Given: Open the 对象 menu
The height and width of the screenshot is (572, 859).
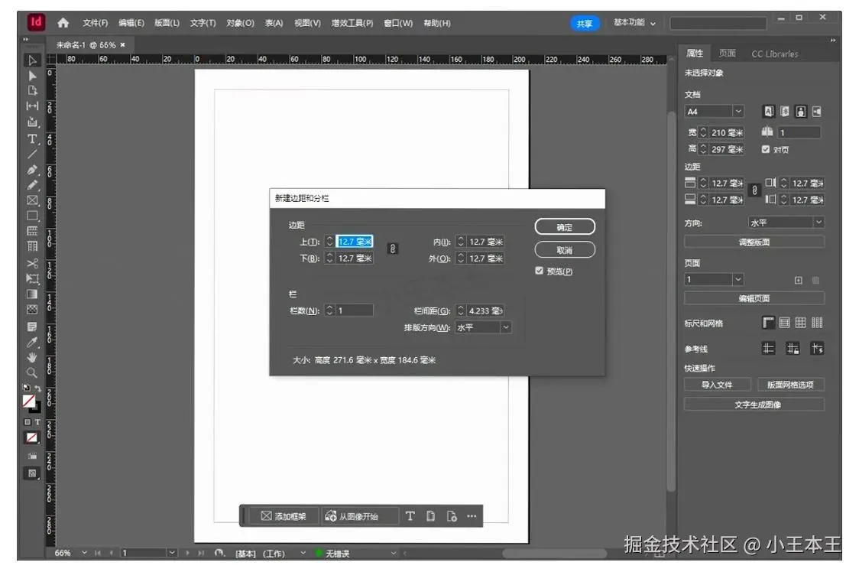Looking at the screenshot, I should click(241, 23).
